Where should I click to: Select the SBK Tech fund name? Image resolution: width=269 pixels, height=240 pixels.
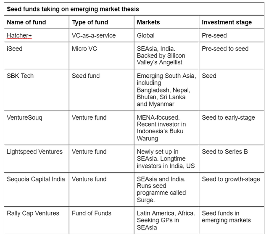point(20,76)
